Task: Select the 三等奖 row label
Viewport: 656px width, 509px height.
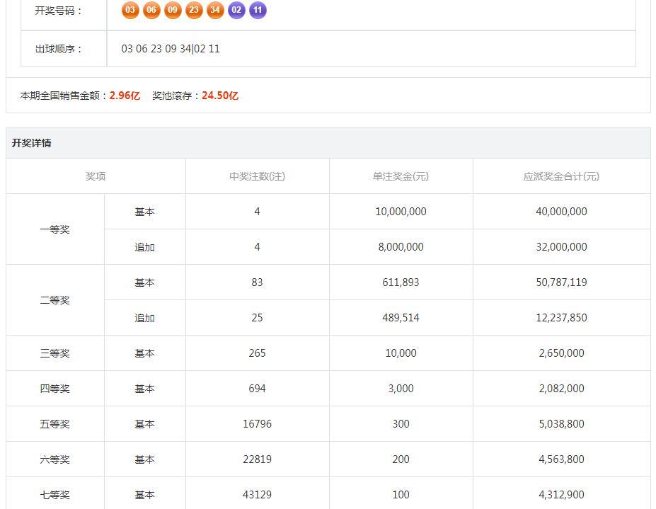Action: coord(54,353)
